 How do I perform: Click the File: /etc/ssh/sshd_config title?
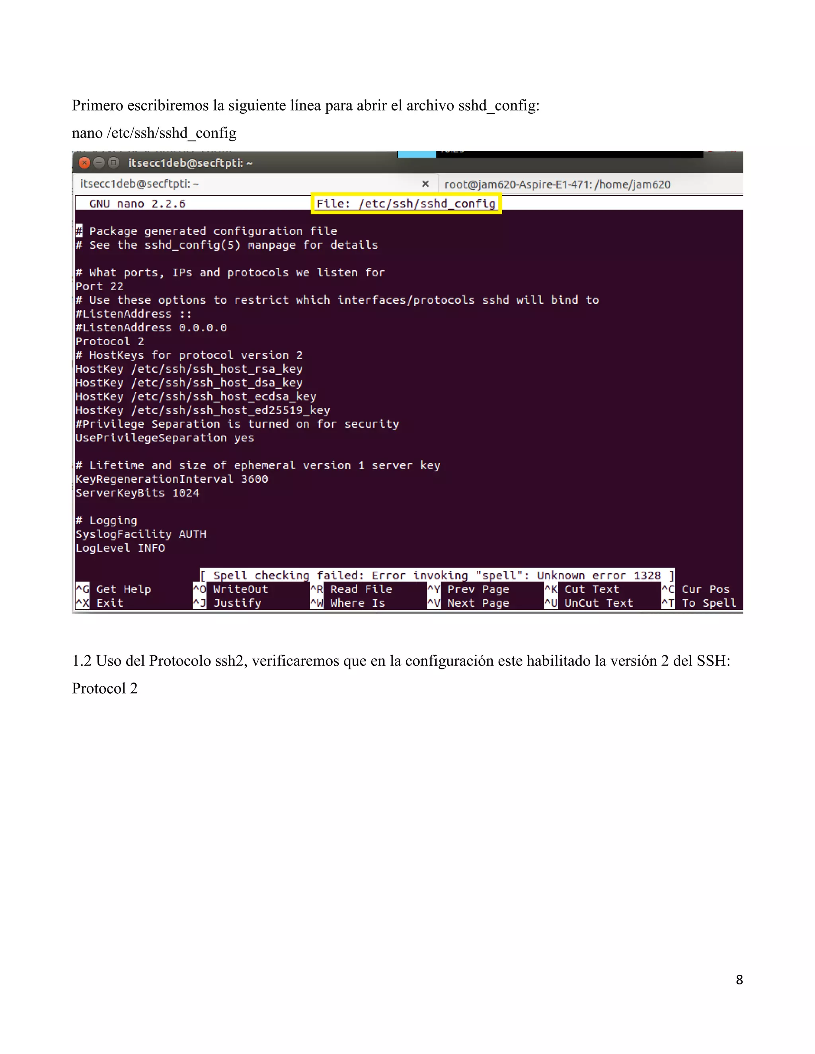[x=406, y=204]
